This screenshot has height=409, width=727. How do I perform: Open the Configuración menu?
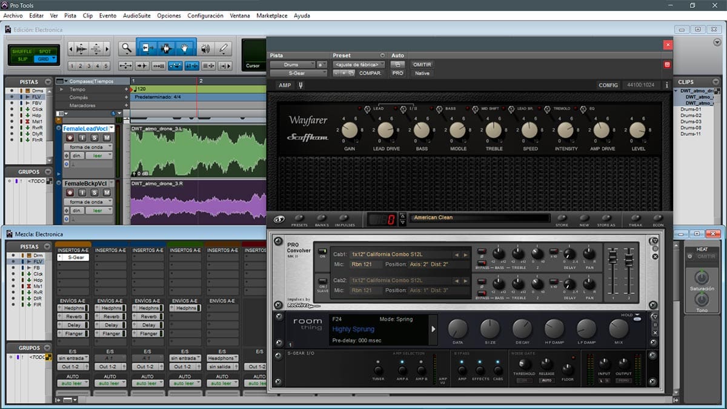pos(205,15)
